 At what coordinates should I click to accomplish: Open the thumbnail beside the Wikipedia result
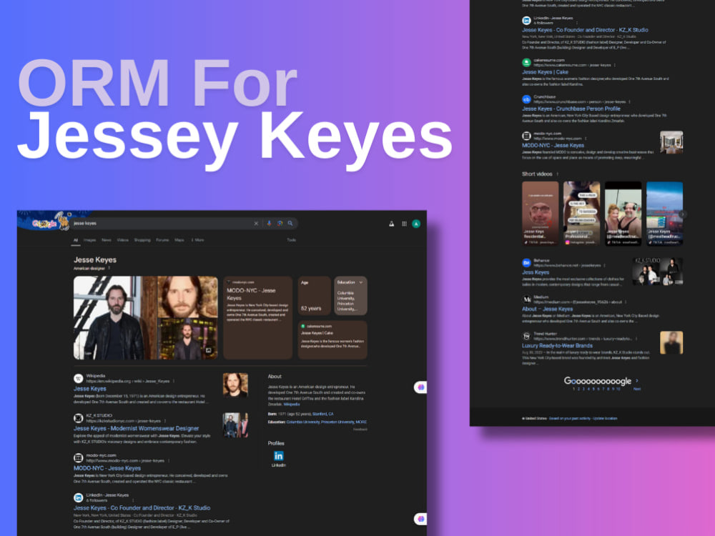click(x=235, y=385)
